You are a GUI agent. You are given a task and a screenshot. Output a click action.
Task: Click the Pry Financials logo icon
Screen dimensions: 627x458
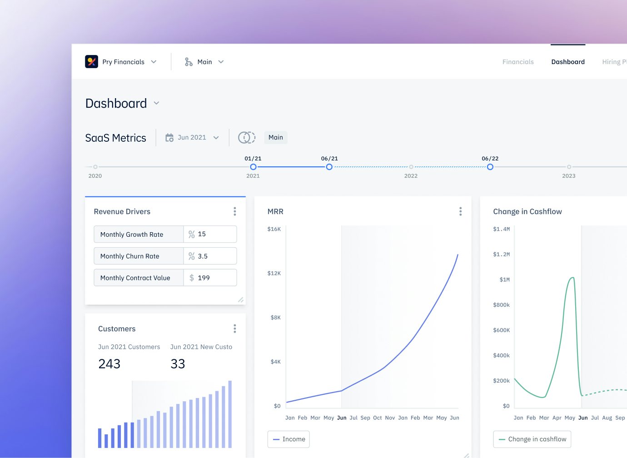91,61
